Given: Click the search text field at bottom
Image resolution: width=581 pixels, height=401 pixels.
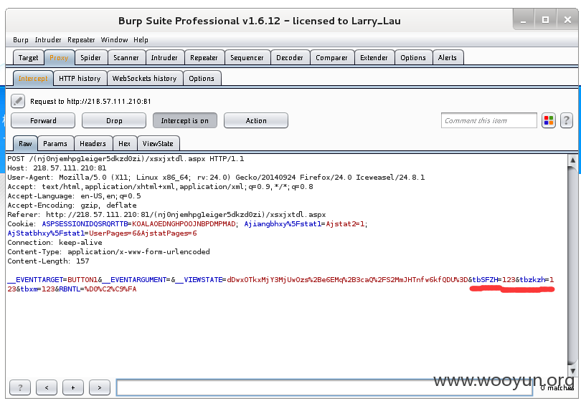Looking at the screenshot, I should tap(324, 387).
